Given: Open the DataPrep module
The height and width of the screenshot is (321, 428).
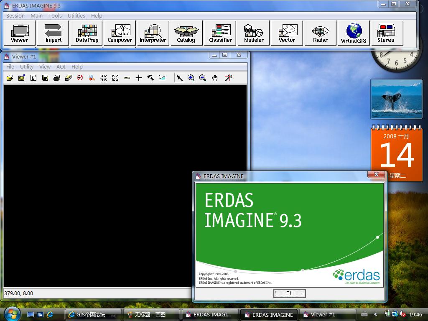Looking at the screenshot, I should (x=87, y=33).
